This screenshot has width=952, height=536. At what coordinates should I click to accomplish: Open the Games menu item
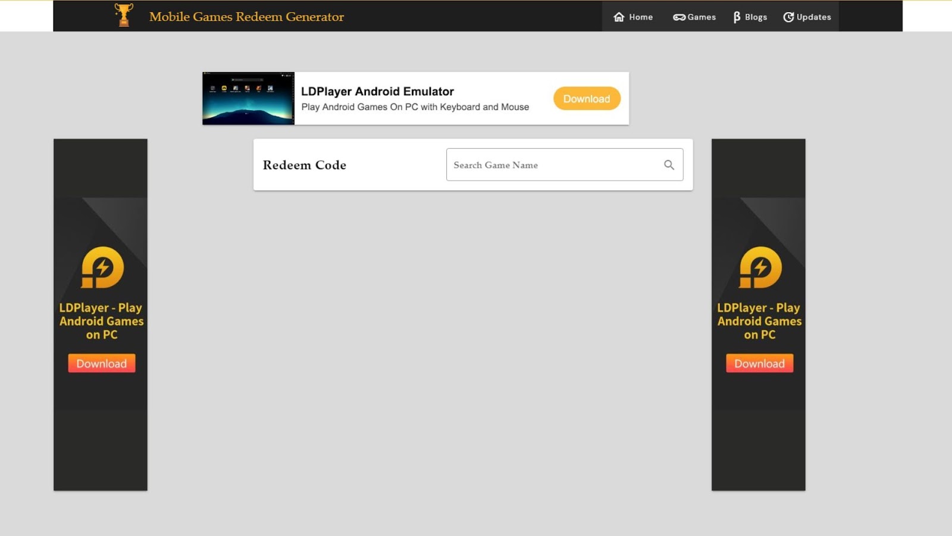(694, 17)
